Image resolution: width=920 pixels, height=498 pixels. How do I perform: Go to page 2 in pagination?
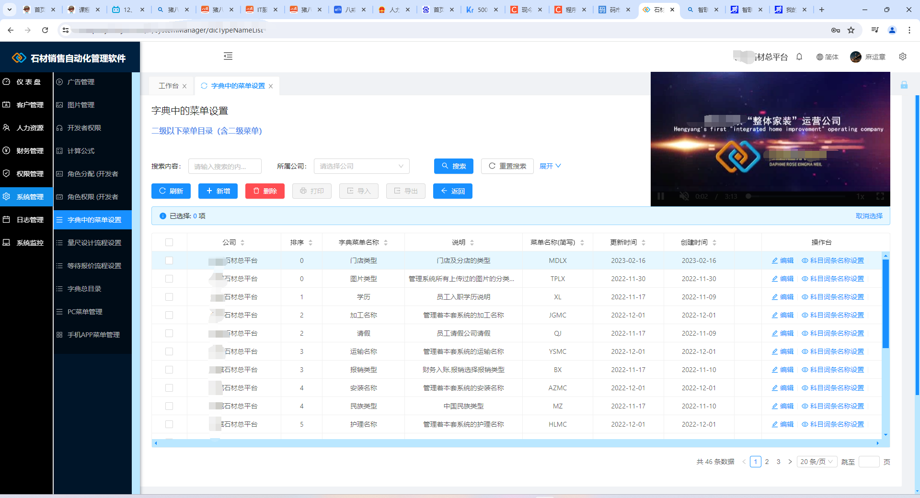767,462
